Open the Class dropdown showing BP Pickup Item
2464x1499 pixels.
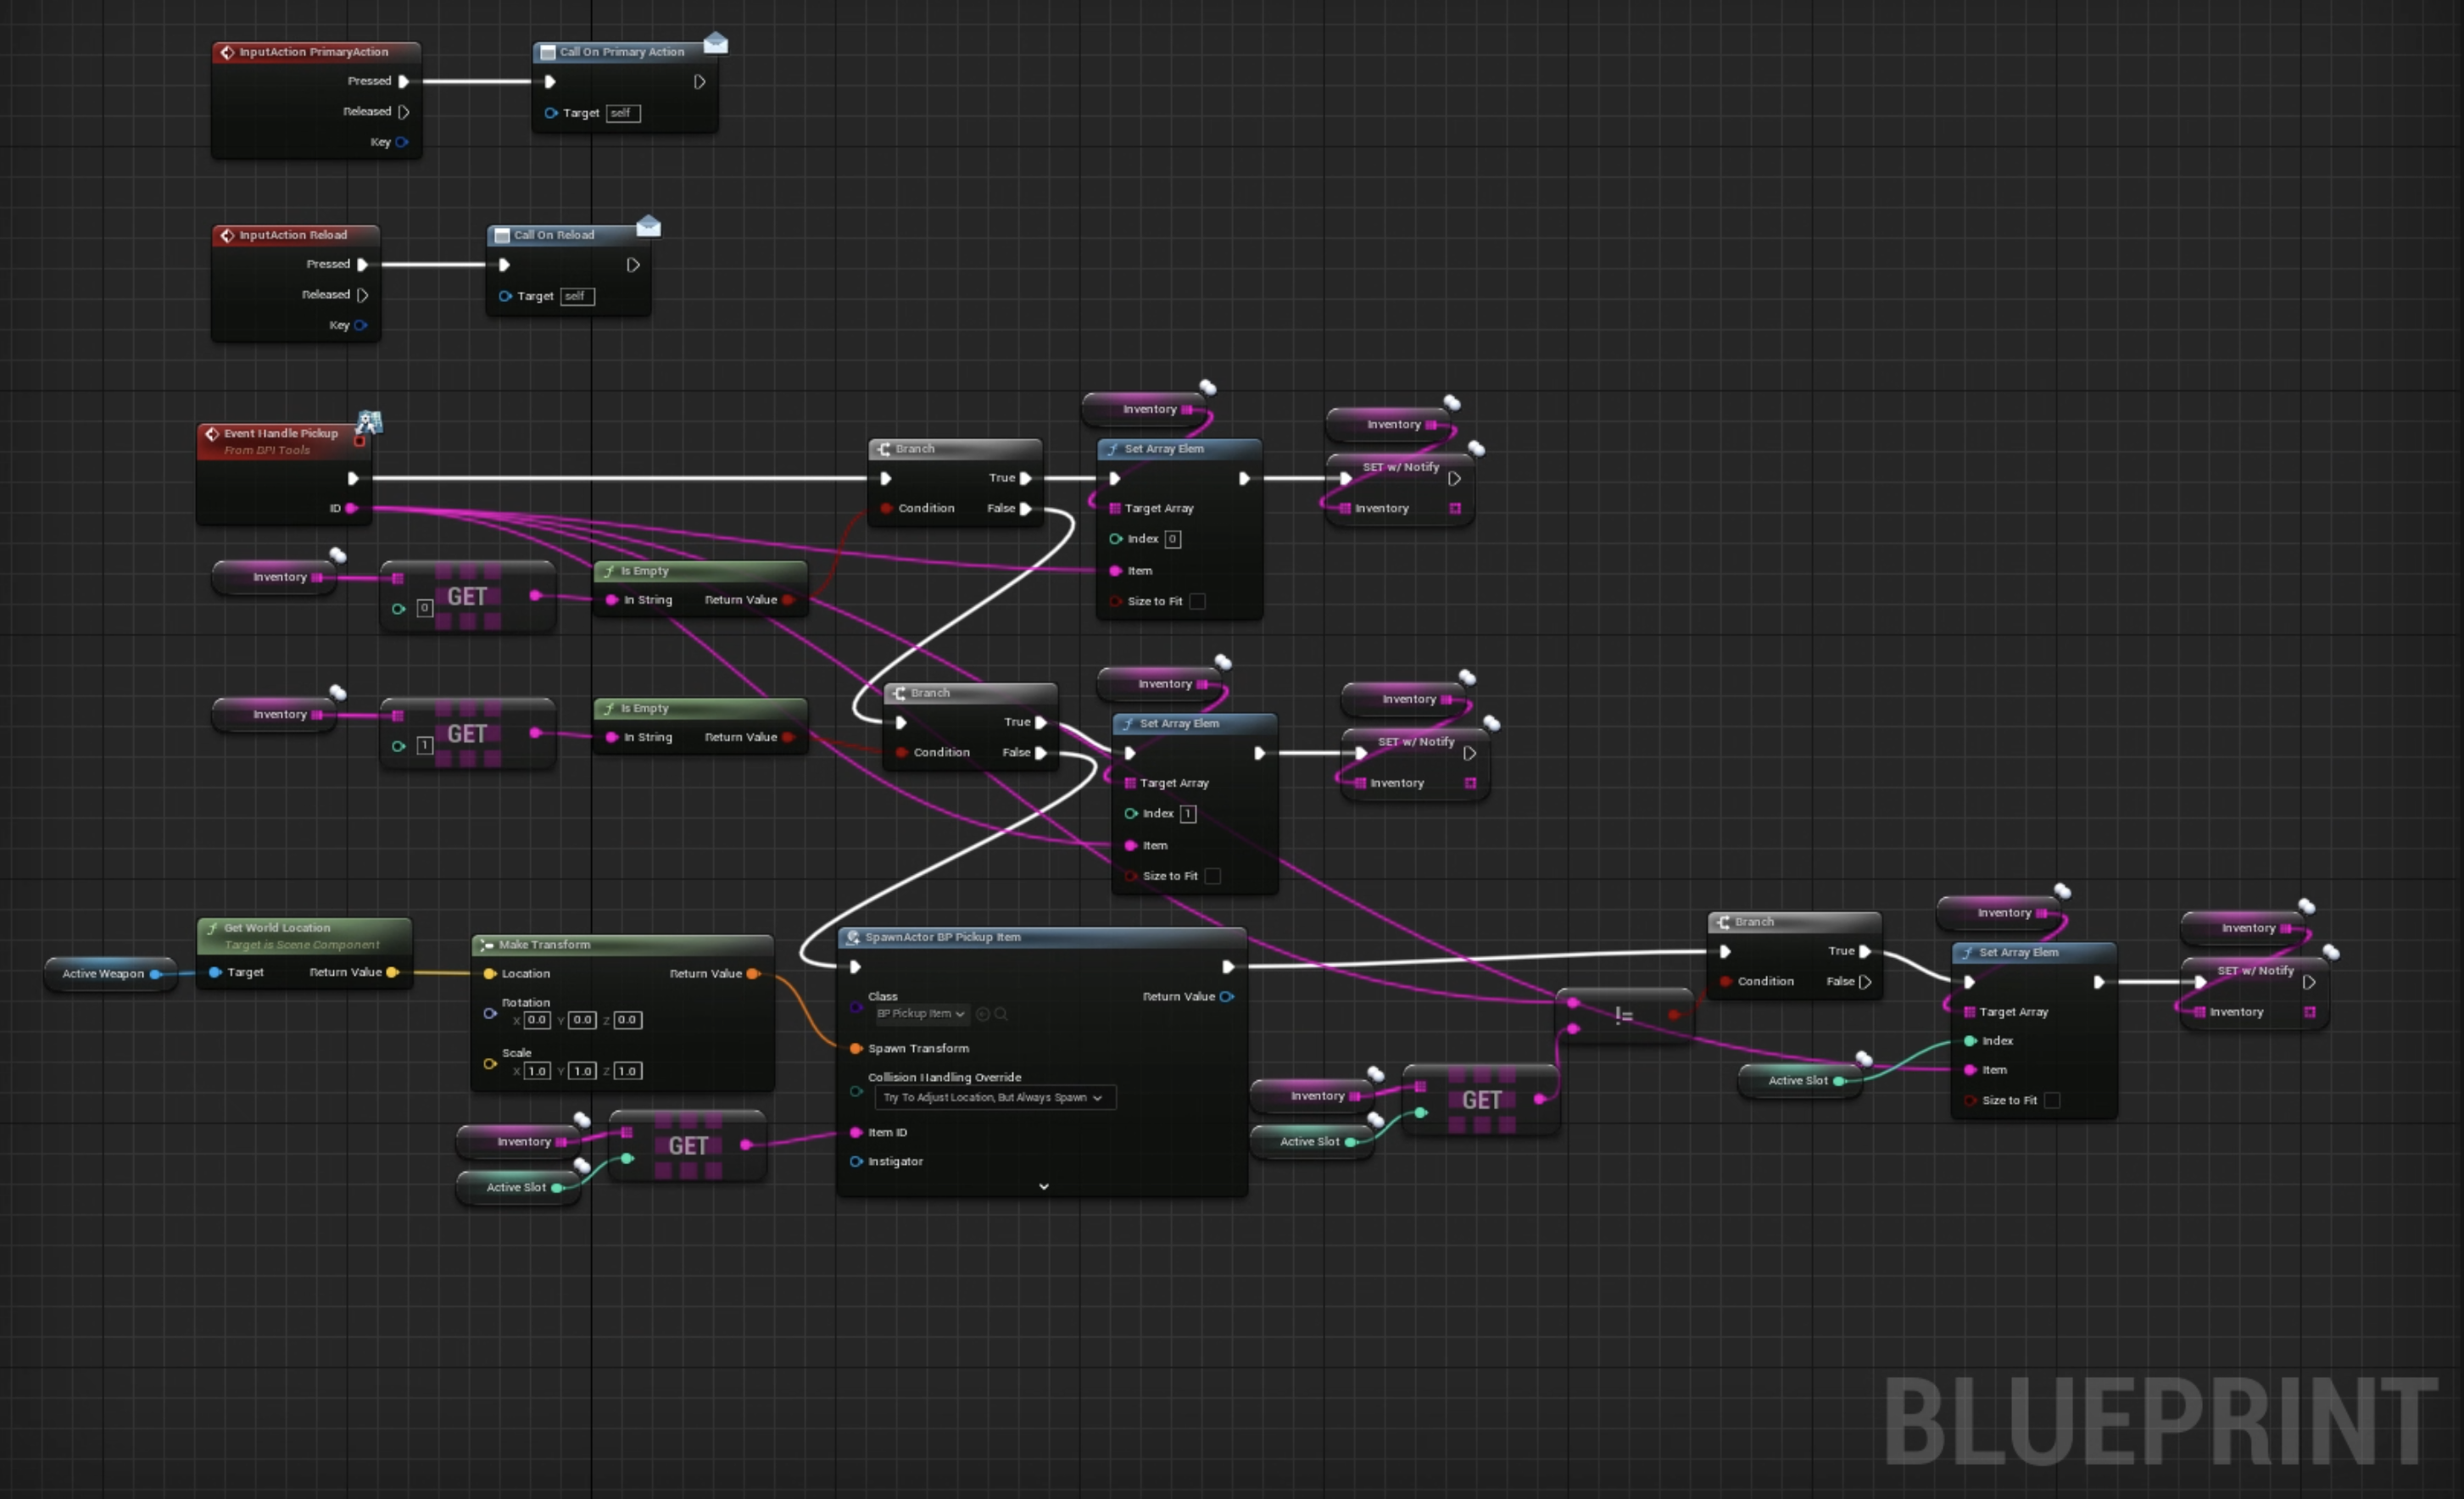(920, 1014)
